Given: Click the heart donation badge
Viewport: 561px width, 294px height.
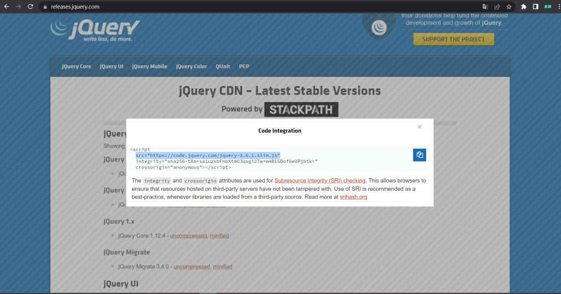Looking at the screenshot, I should point(379,27).
